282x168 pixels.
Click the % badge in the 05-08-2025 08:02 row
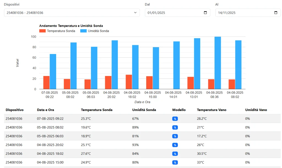[x=175, y=128]
